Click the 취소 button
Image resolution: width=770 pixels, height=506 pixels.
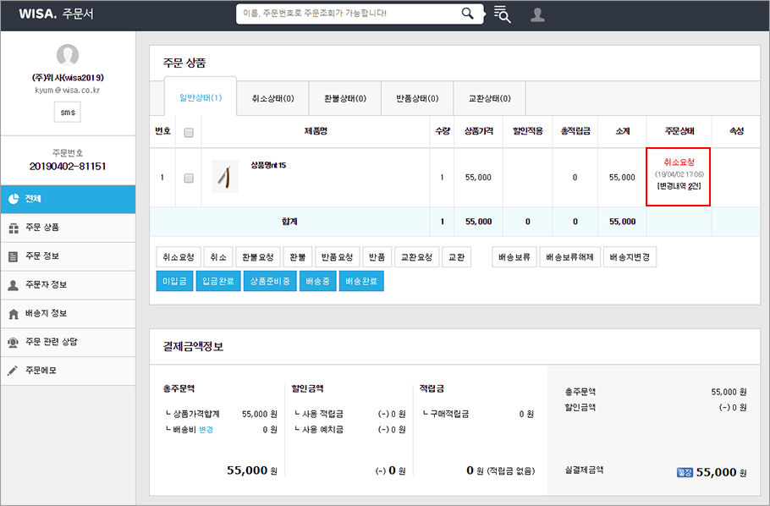pyautogui.click(x=218, y=257)
